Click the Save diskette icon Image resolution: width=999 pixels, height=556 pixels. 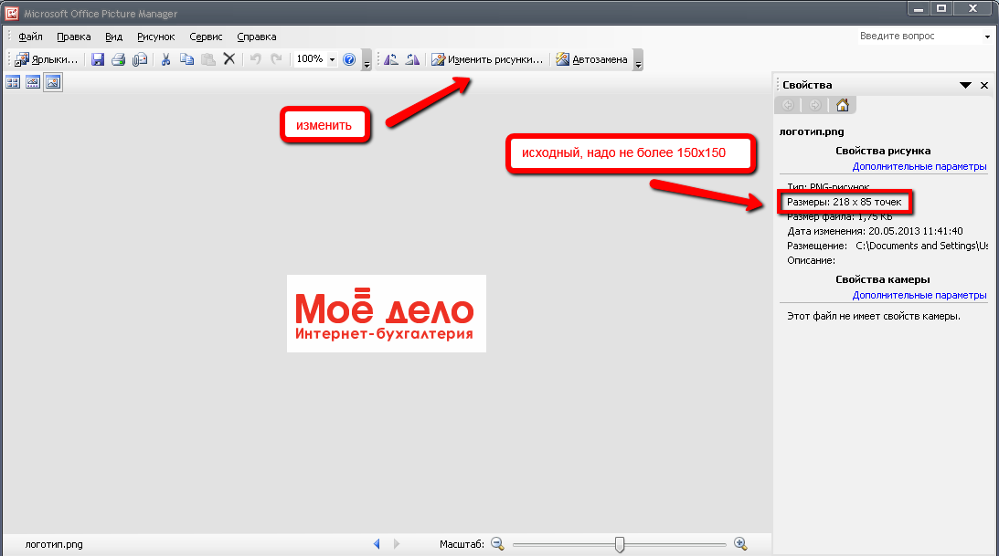tap(97, 59)
